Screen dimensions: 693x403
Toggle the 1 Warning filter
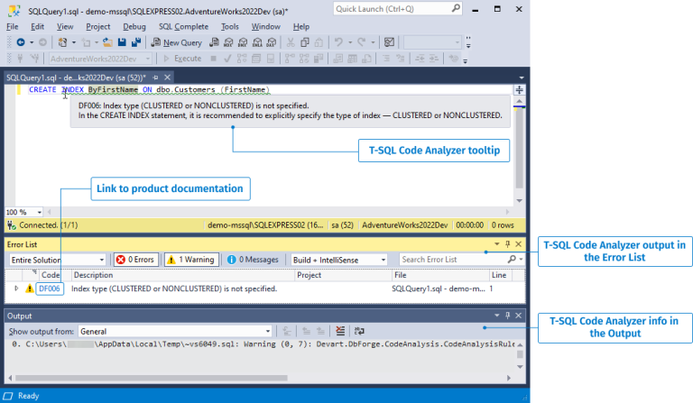click(x=191, y=260)
